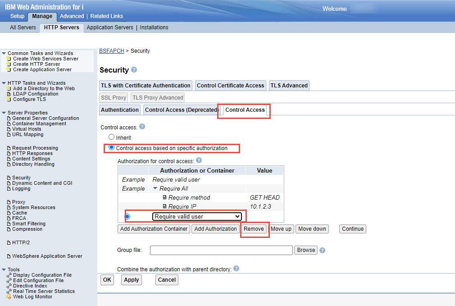The height and width of the screenshot is (306, 455).
Task: Click the Create Application Server wizard icon
Action: (x=9, y=69)
